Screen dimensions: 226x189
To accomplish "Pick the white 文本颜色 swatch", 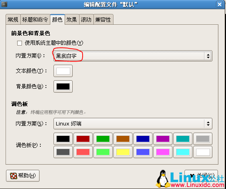I will pyautogui.click(x=63, y=71).
